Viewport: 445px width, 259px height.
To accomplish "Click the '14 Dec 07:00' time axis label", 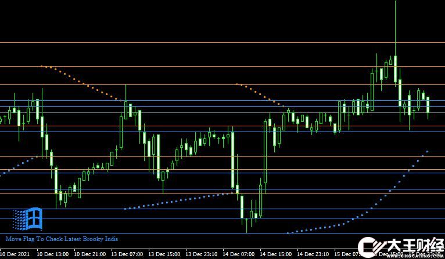I will (238, 254).
